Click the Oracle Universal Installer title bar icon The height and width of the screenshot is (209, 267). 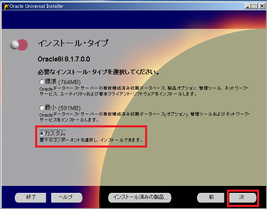pos(6,6)
